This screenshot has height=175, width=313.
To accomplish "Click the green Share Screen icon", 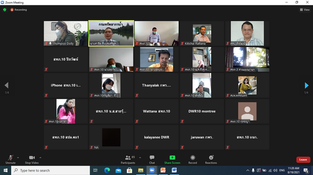I will coord(172,157).
